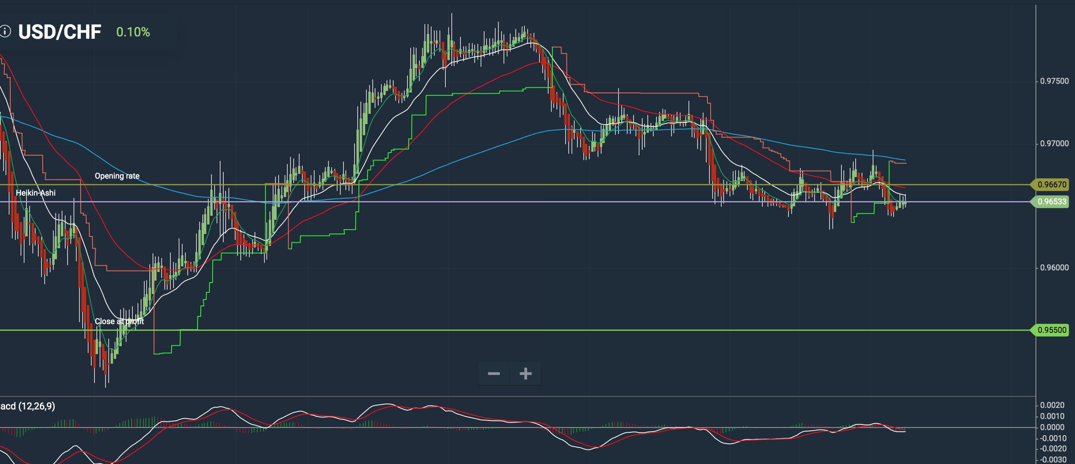Click the Opening rate line label

(117, 175)
